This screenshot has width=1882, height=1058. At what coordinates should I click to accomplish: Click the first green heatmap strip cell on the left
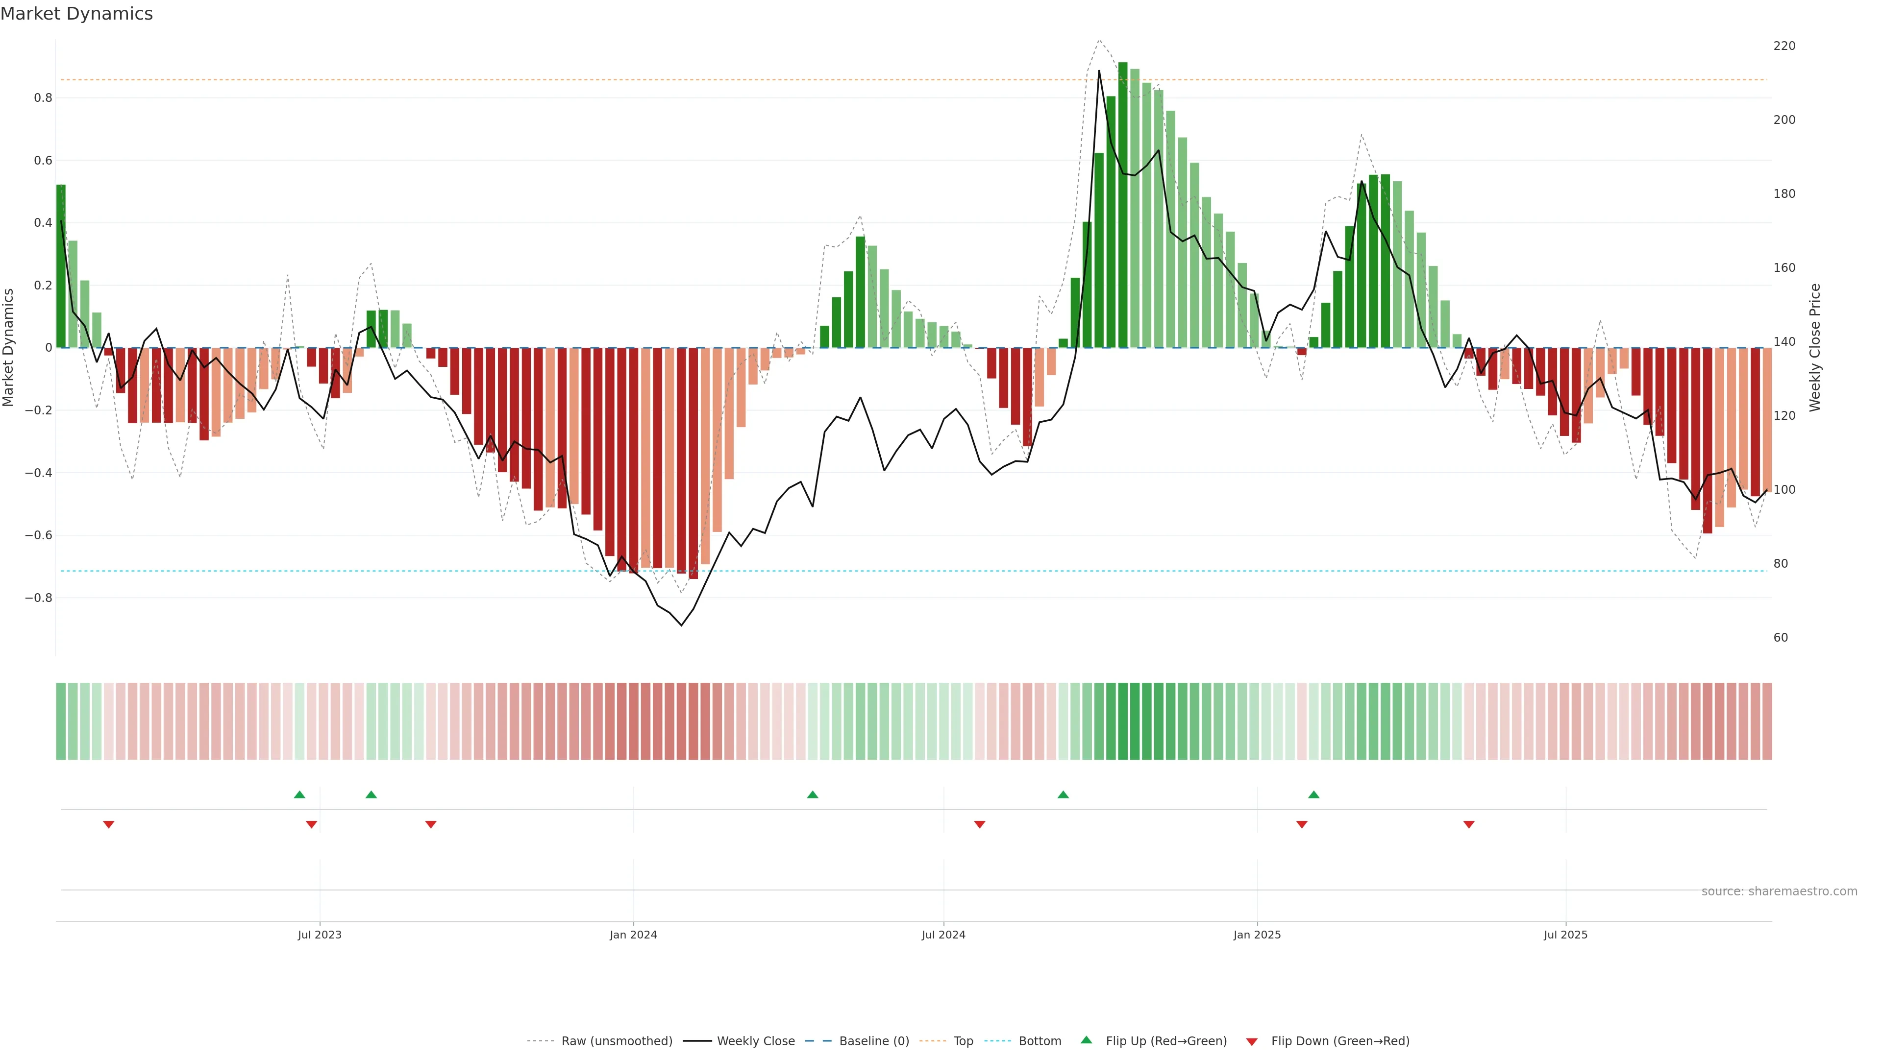(x=61, y=721)
